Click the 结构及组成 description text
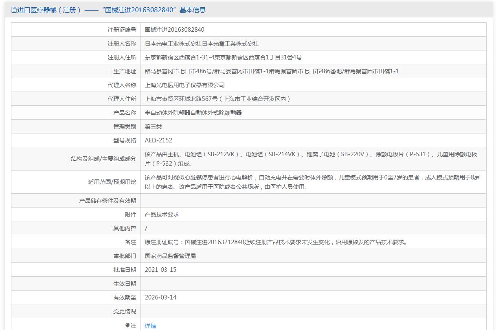 coord(311,159)
